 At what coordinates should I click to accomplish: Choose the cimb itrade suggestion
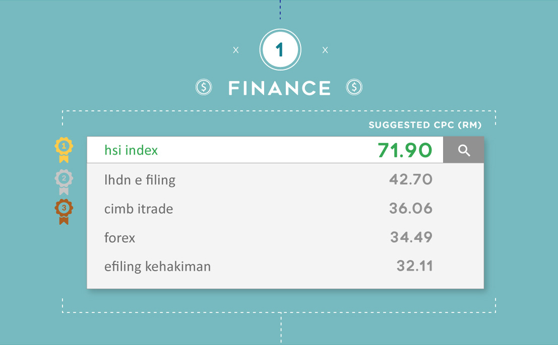tap(285, 208)
